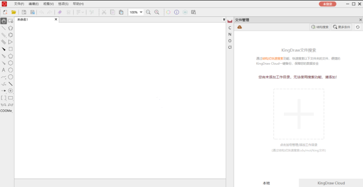Select the nitrogen 'N' atom button

230,34
